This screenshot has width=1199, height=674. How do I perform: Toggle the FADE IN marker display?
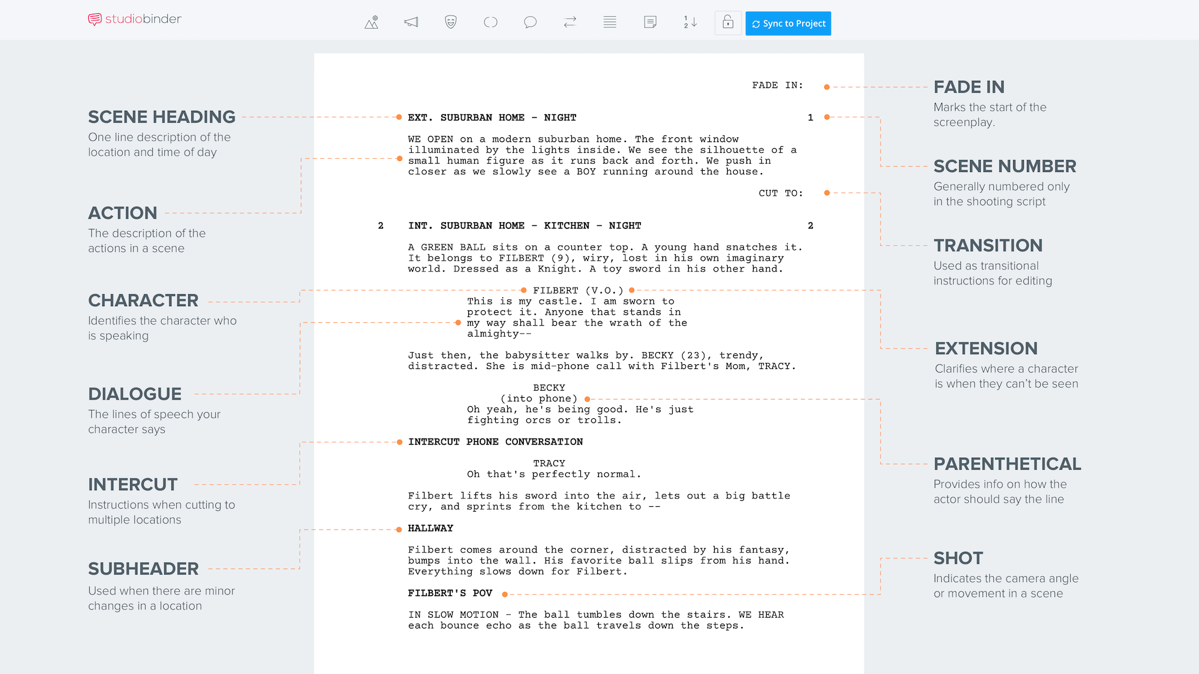pyautogui.click(x=827, y=84)
